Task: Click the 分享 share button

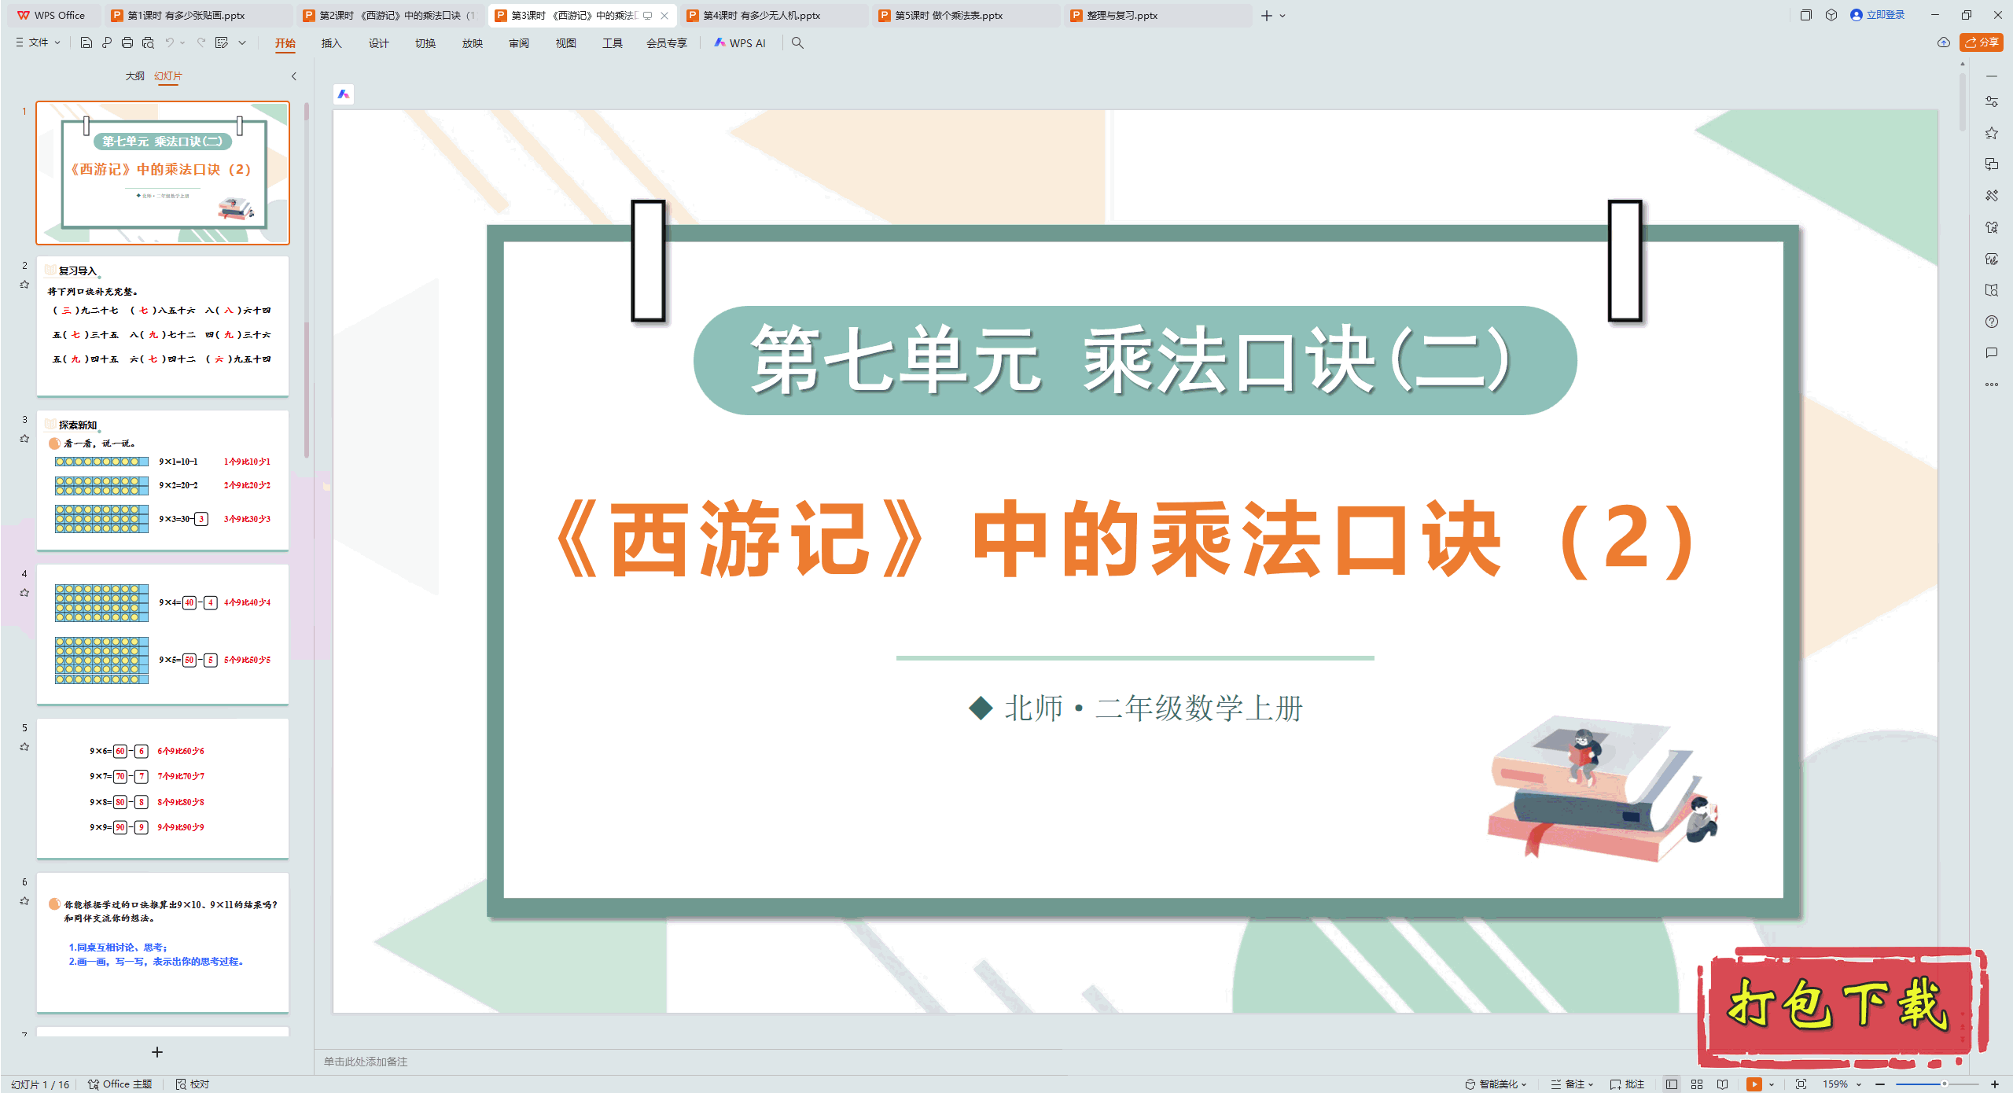Action: [1982, 42]
